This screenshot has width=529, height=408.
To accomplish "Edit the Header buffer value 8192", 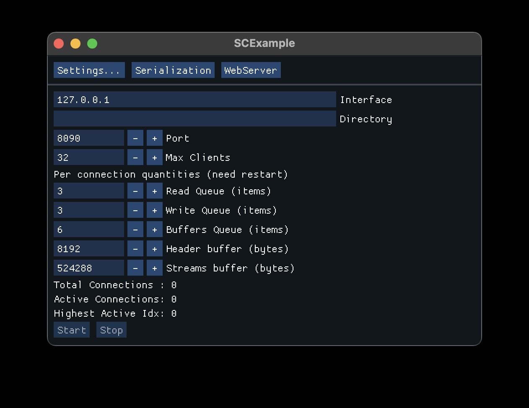I will pyautogui.click(x=89, y=249).
